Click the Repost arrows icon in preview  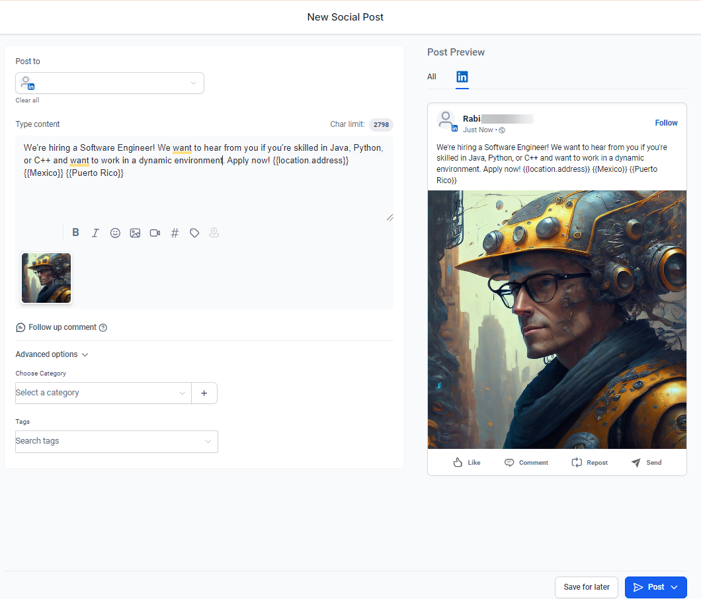pyautogui.click(x=577, y=462)
